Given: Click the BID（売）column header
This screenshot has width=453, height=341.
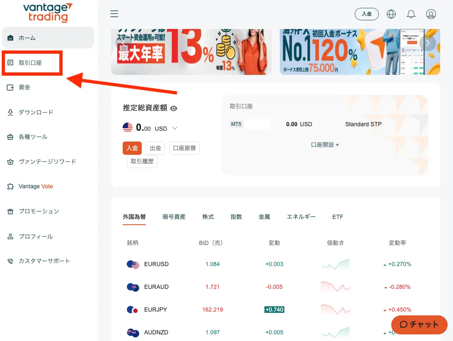Looking at the screenshot, I should pyautogui.click(x=211, y=243).
